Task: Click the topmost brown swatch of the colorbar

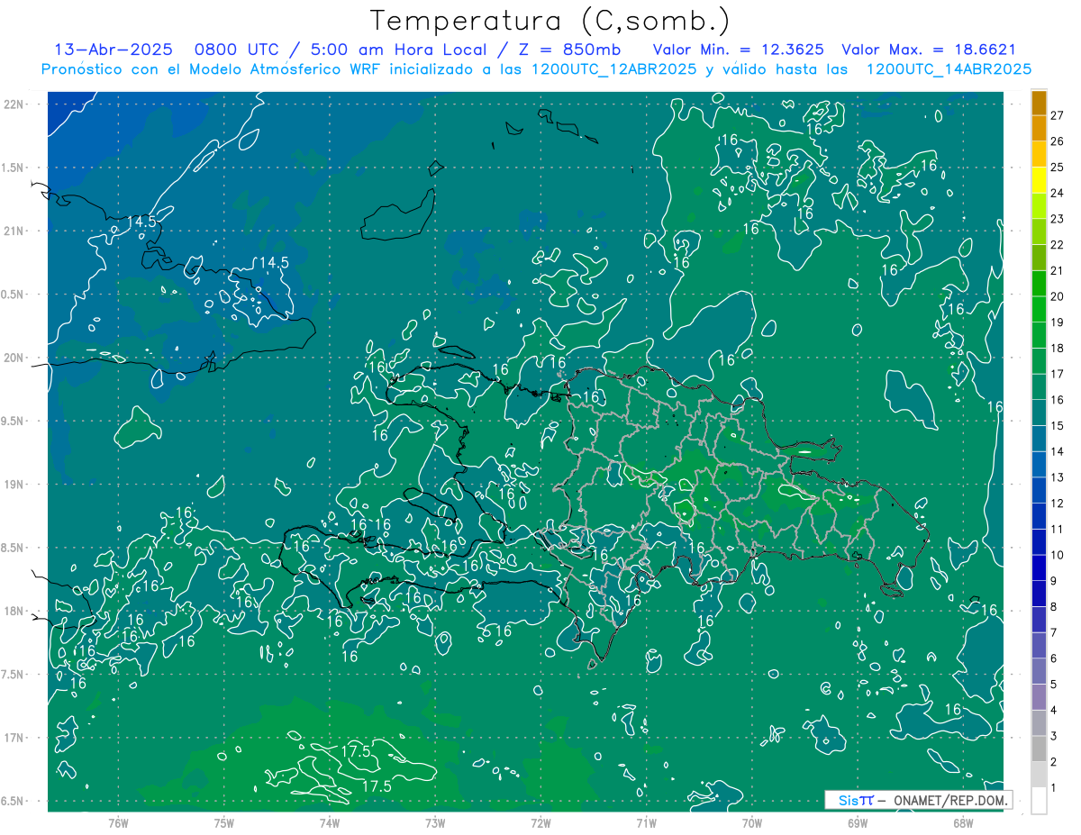Action: [1039, 104]
